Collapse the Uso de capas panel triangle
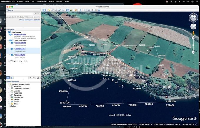Viewport: 200px width, 128px height. tap(7, 82)
